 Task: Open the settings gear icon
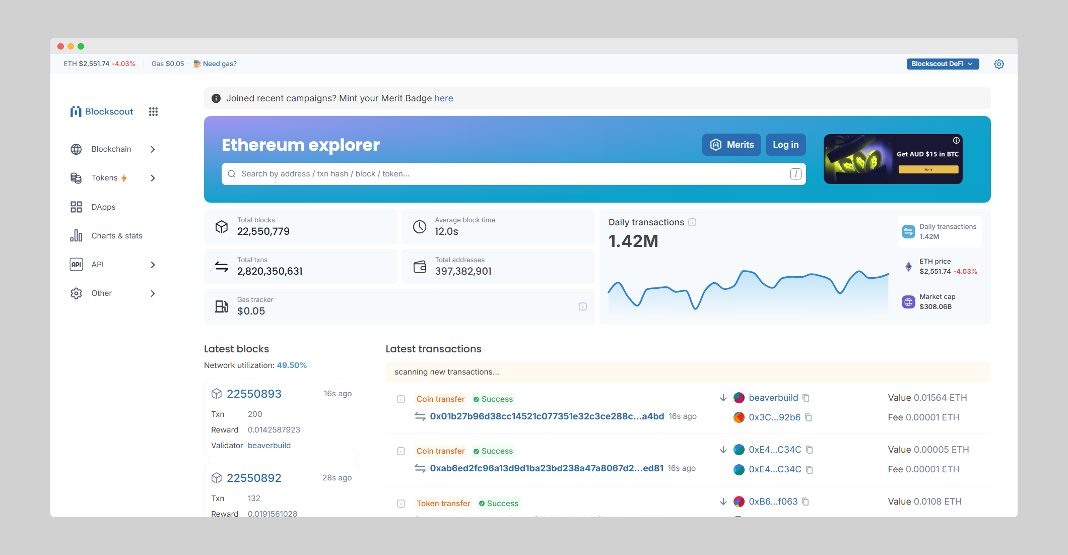(999, 64)
